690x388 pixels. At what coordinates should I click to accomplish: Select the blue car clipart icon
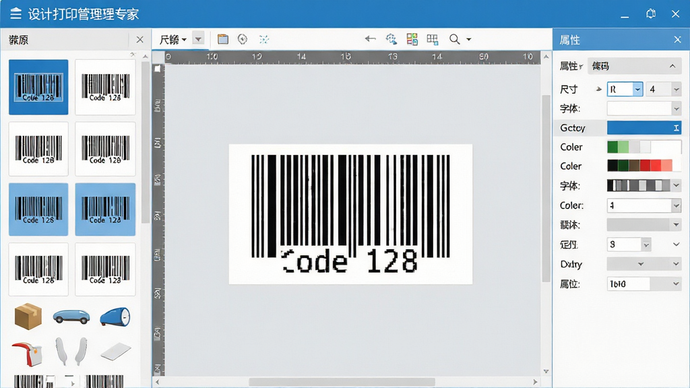[x=71, y=317]
